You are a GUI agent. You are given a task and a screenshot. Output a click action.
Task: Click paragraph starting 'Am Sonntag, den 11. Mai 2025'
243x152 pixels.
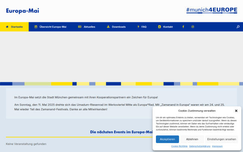tap(119, 107)
